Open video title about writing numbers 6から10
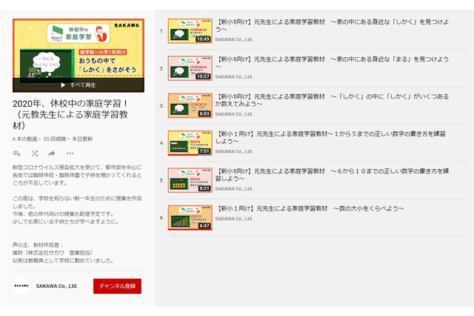This screenshot has height=316, width=474. pos(332,174)
